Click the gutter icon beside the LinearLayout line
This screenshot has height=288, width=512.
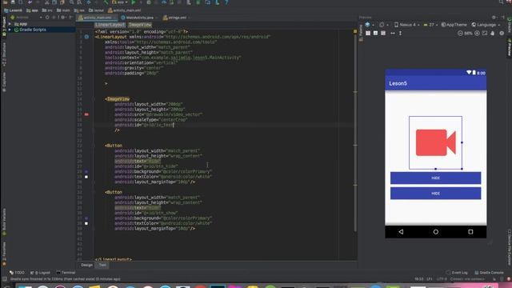pyautogui.click(x=86, y=37)
